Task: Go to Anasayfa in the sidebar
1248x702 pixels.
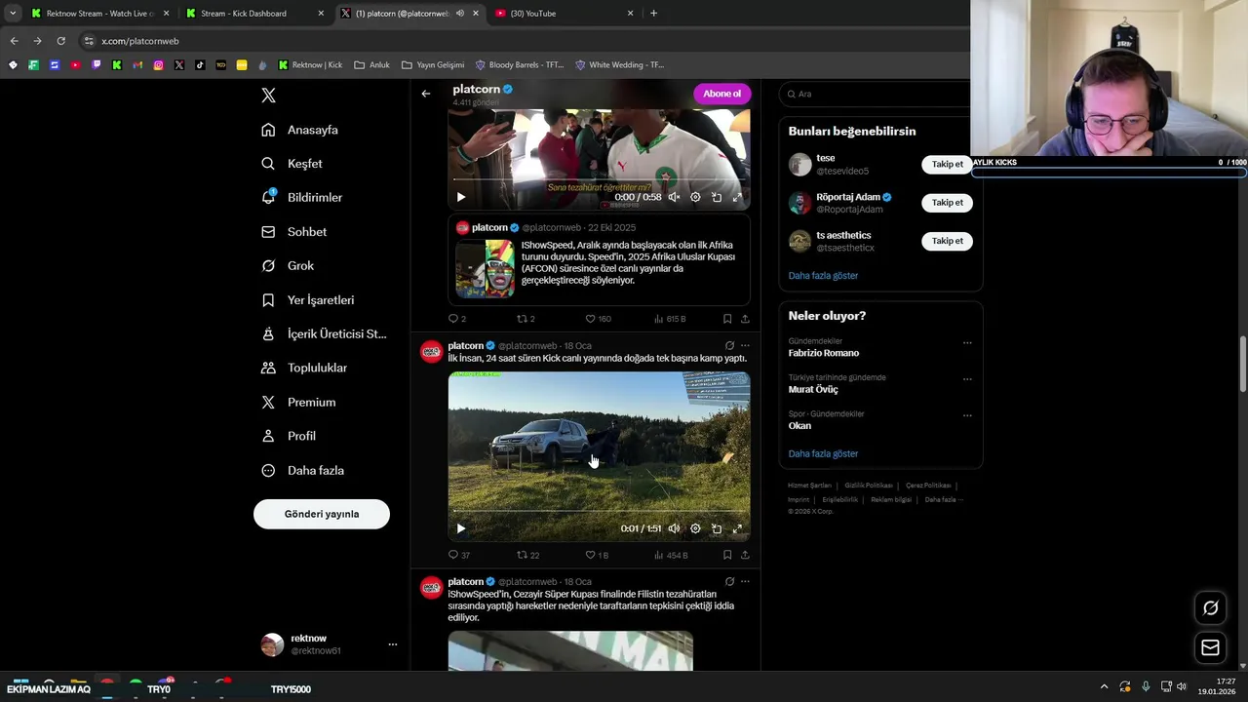Action: coord(300,130)
